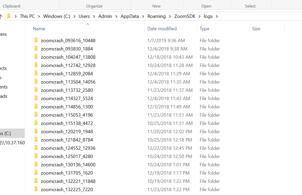
Task: Click folder icon of zoomcrash_124552_12936
Action: pyautogui.click(x=36, y=148)
